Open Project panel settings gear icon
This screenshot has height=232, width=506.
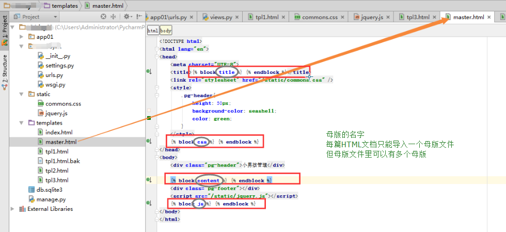coord(127,17)
